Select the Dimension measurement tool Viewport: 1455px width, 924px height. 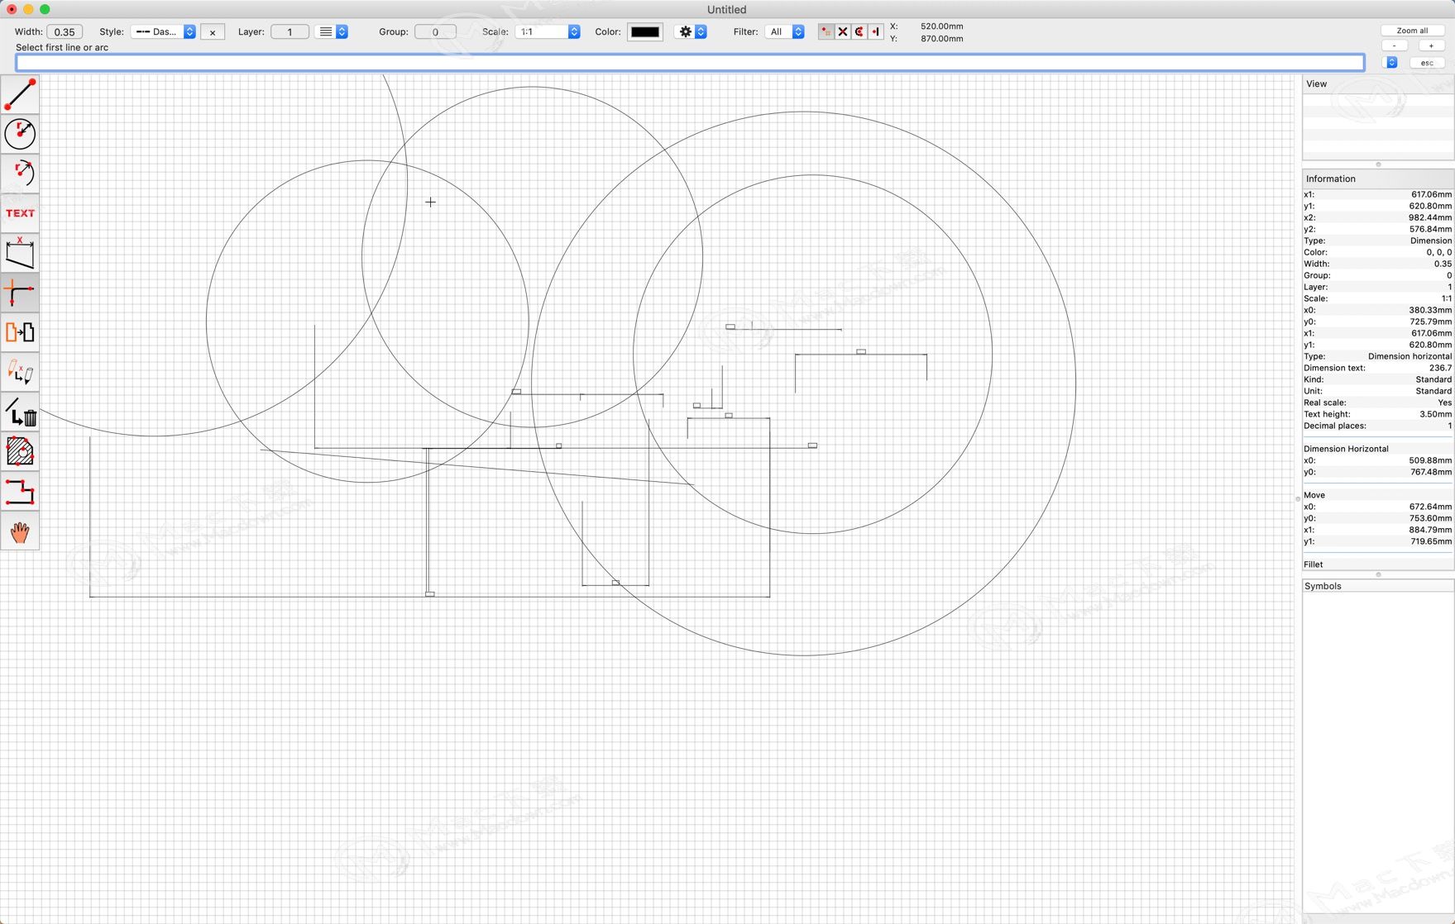coord(20,253)
